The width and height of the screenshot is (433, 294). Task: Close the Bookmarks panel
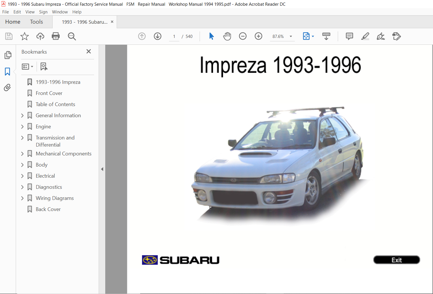coord(89,51)
